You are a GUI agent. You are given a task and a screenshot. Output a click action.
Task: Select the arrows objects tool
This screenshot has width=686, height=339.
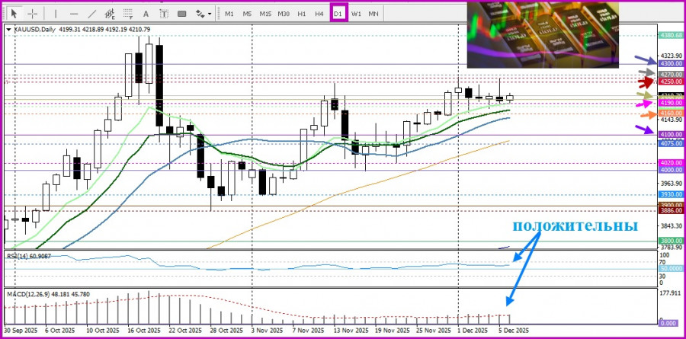point(200,14)
